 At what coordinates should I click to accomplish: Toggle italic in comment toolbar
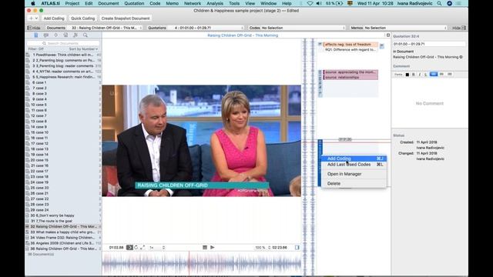click(419, 75)
